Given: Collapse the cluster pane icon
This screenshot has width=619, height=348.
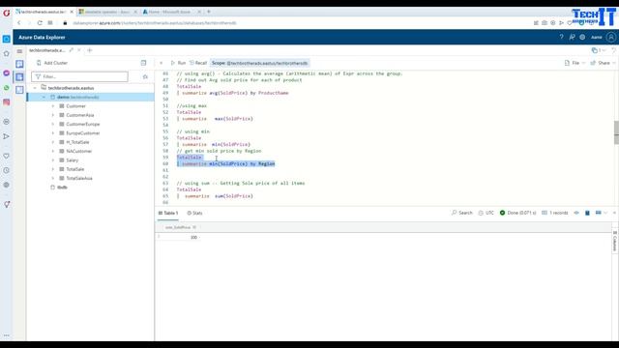Looking at the screenshot, I should (x=143, y=63).
